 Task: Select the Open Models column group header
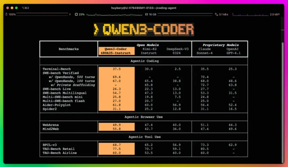click(148, 45)
